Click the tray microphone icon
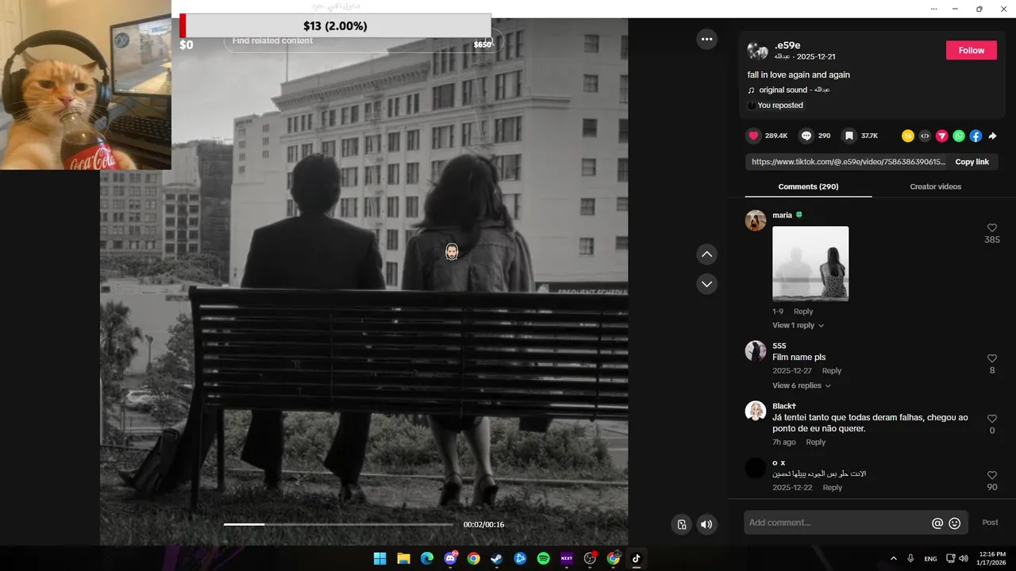 (x=910, y=558)
